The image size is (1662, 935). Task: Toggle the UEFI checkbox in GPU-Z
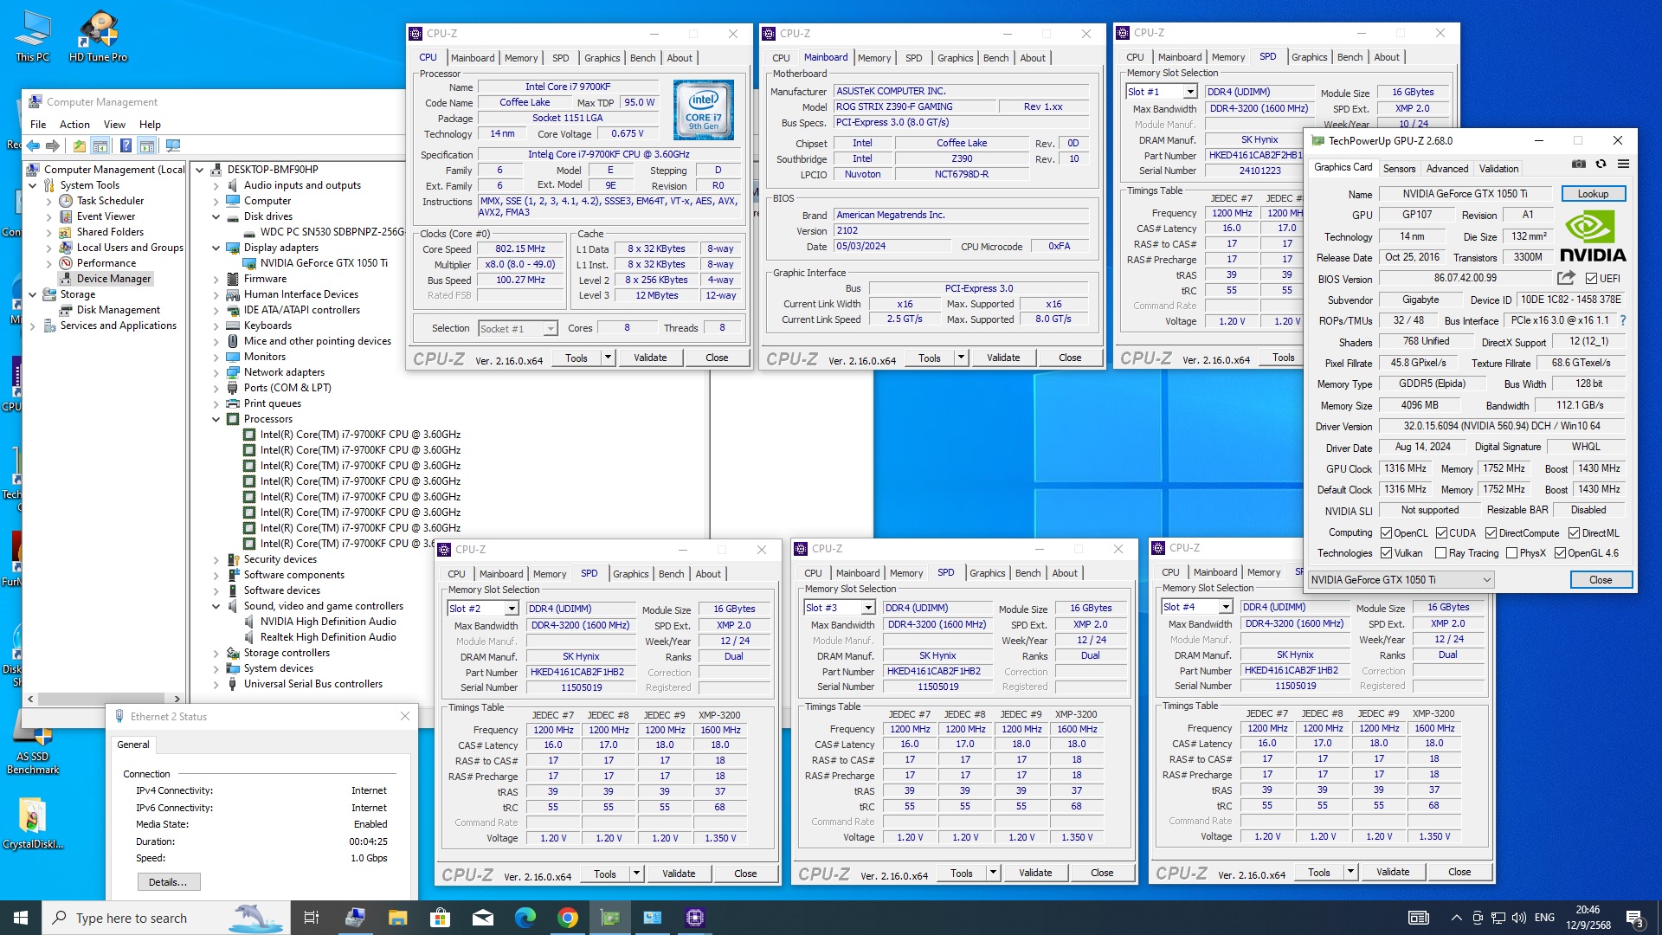(1591, 279)
